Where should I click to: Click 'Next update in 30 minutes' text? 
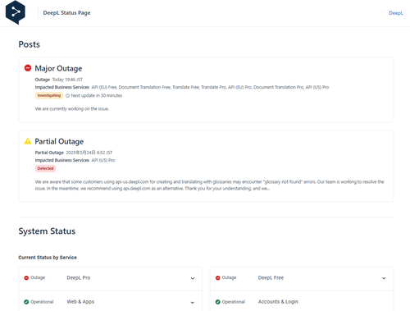point(97,96)
